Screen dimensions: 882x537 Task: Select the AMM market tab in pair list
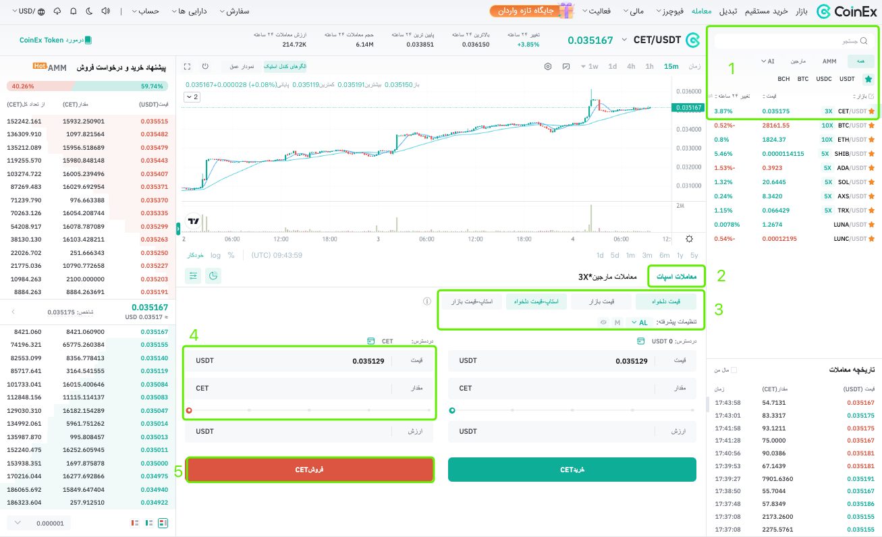[x=829, y=61]
